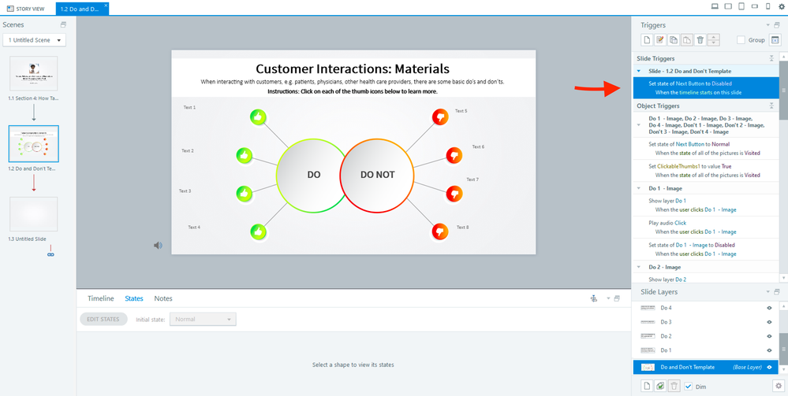The image size is (788, 396).
Task: Edit the selected trigger
Action: tap(660, 40)
